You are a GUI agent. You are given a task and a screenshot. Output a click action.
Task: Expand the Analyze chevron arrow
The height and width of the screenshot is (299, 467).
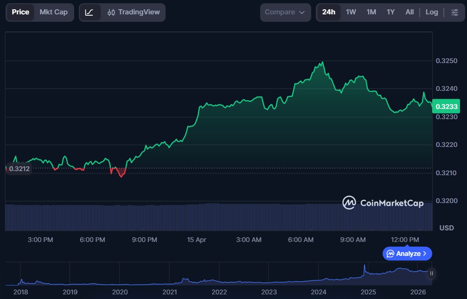[x=425, y=254]
